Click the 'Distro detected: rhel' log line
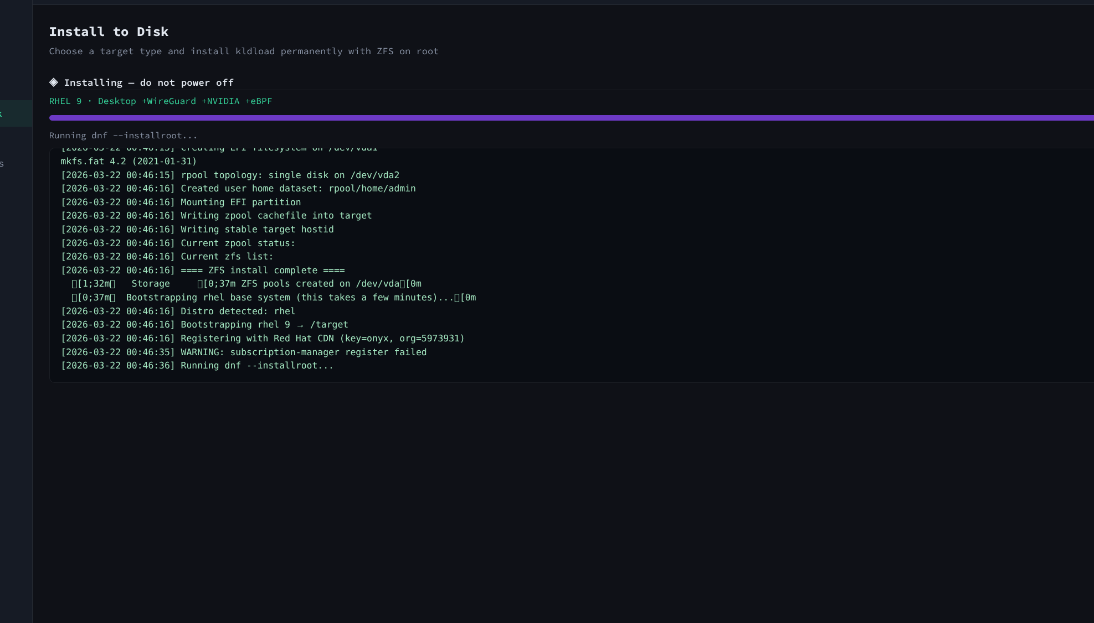1094x623 pixels. (178, 311)
